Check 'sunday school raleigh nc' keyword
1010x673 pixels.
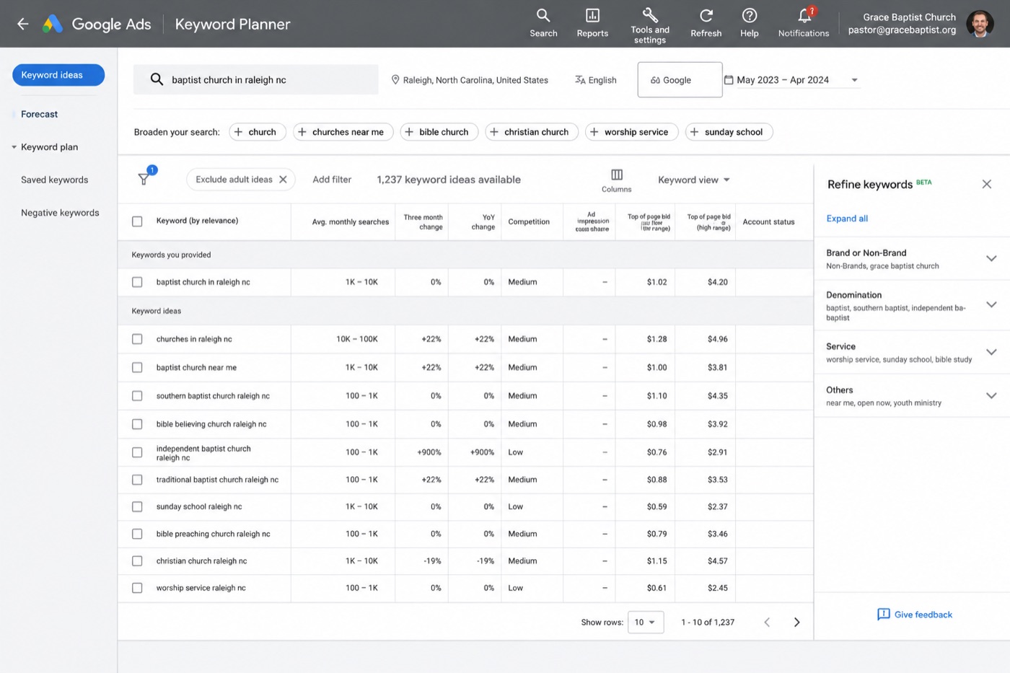pyautogui.click(x=137, y=506)
